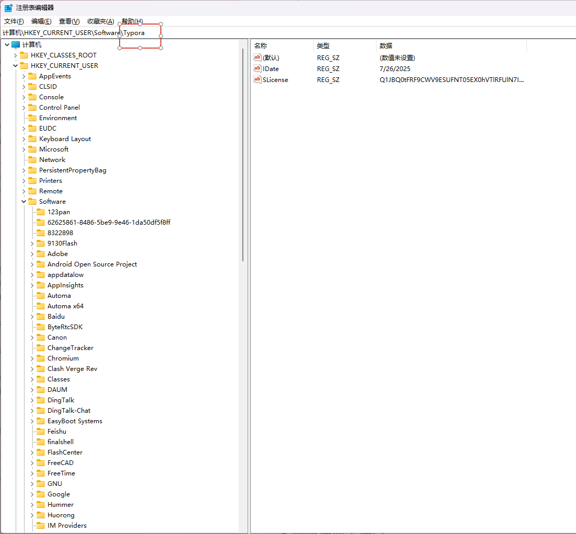This screenshot has width=576, height=534.
Task: Click the Android Open Source Project folder icon
Action: [41, 264]
